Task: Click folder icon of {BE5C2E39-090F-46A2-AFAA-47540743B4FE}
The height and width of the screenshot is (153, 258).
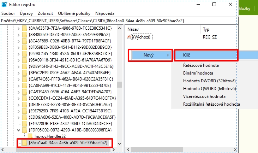Action: tap(24, 73)
